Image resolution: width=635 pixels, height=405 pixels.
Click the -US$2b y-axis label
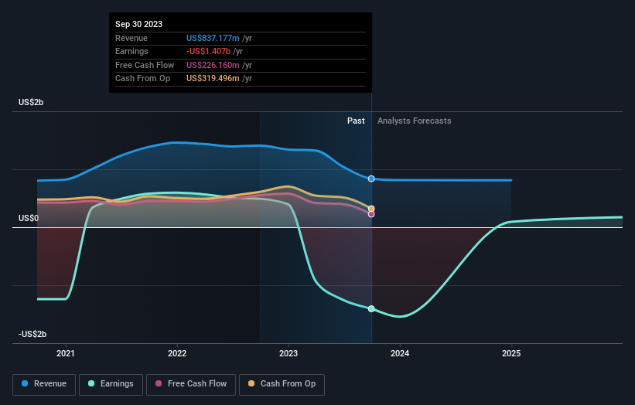point(32,334)
